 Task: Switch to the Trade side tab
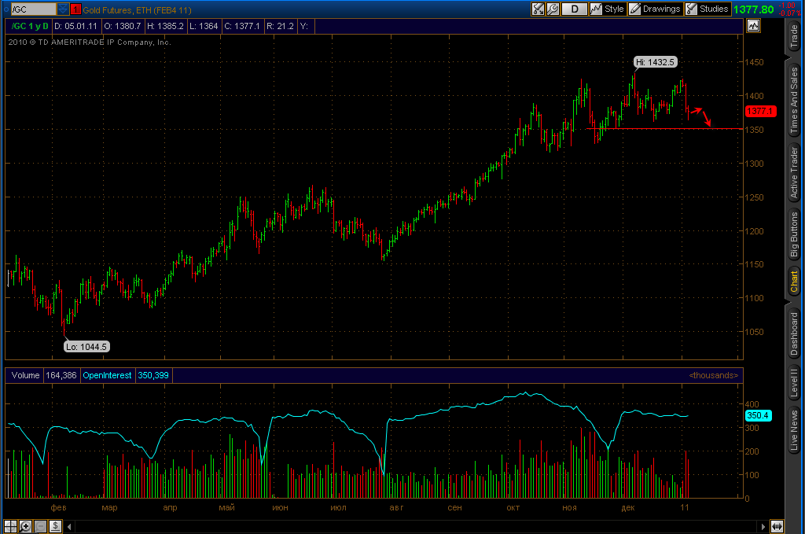(794, 36)
